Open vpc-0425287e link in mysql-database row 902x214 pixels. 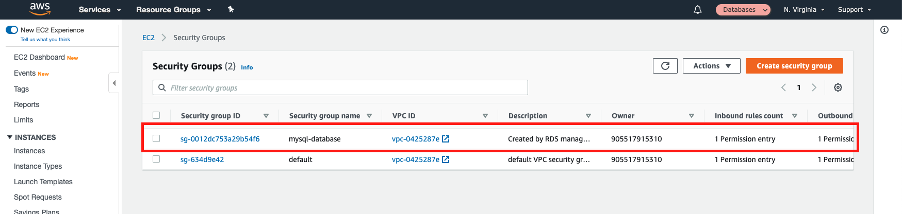pyautogui.click(x=416, y=139)
